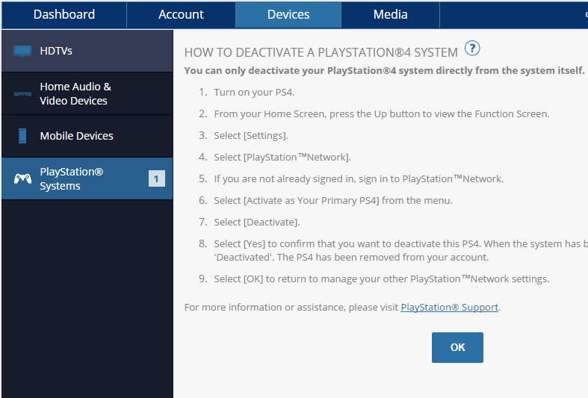Open the Dashboard tab
588x398 pixels.
click(x=64, y=15)
